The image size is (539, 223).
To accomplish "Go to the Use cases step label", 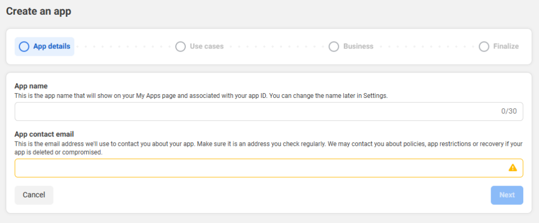I will click(x=206, y=46).
